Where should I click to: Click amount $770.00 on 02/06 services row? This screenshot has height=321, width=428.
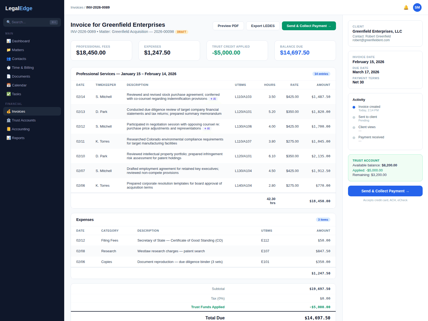(323, 186)
